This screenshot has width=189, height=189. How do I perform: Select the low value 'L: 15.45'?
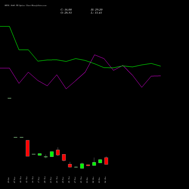point(96,13)
